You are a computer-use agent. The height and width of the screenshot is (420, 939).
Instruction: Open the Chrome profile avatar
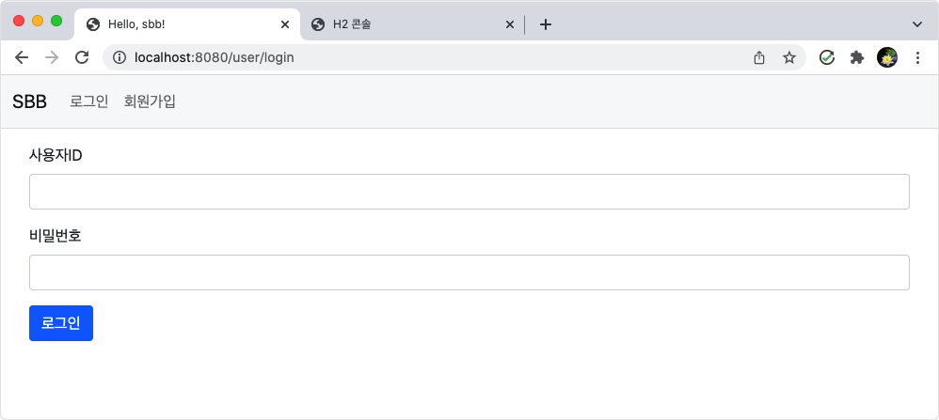(887, 57)
